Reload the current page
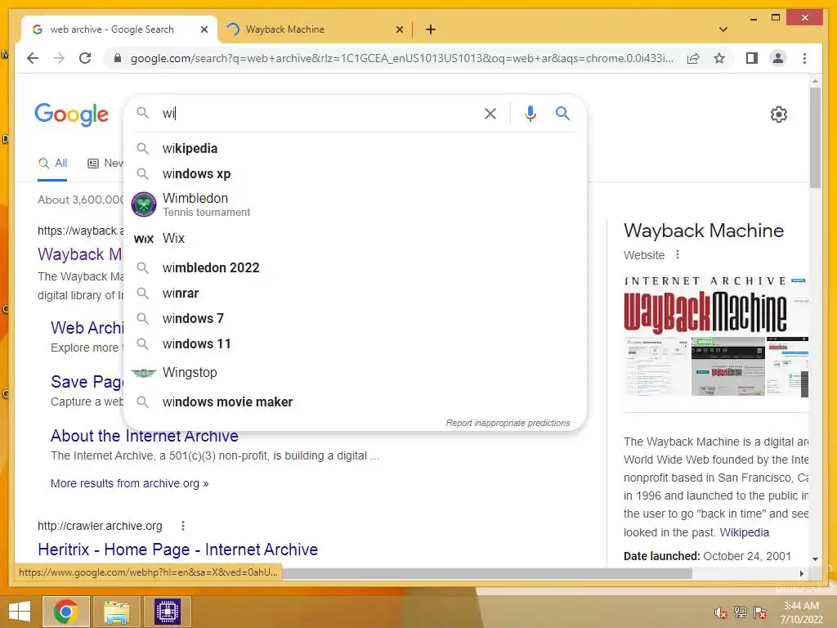837x628 pixels. pos(85,58)
